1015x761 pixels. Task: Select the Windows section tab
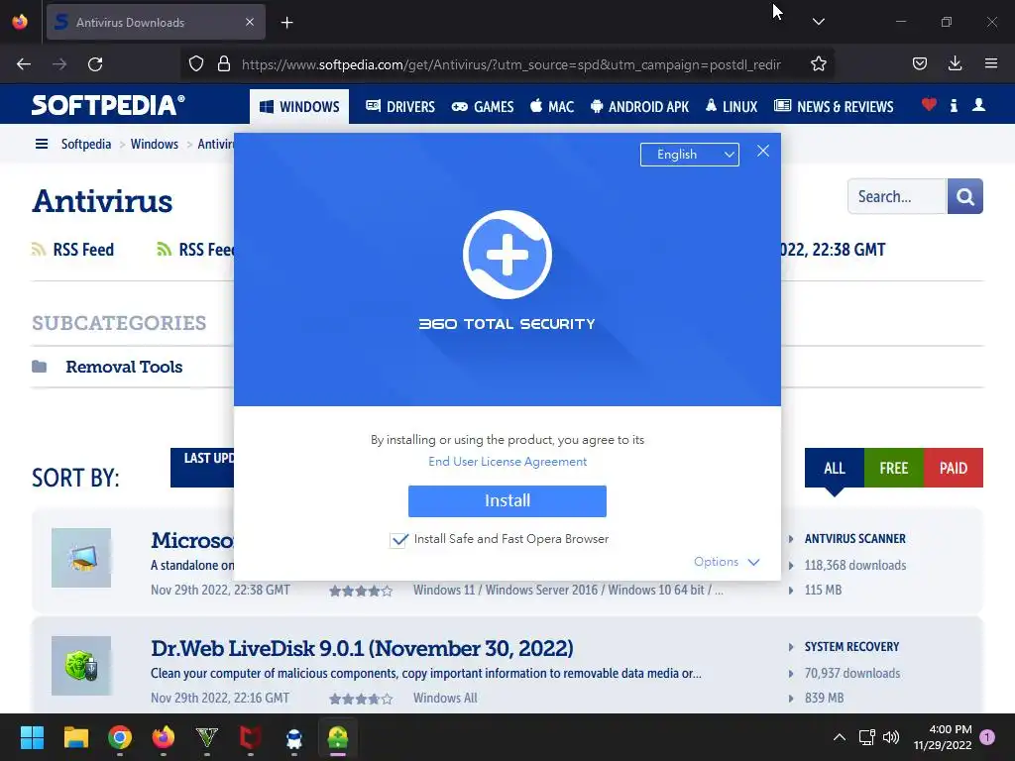click(299, 107)
